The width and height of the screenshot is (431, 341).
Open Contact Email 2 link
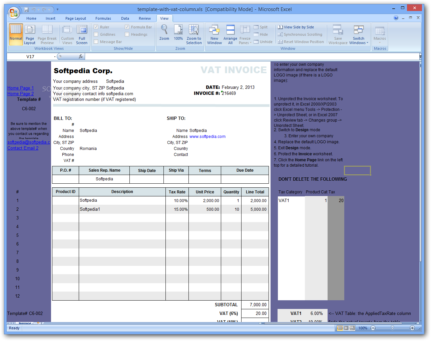tap(23, 148)
